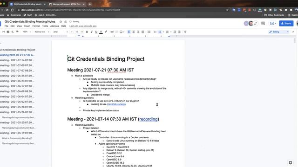
Task: Open the Arial font dropdown
Action: pyautogui.click(x=61, y=32)
